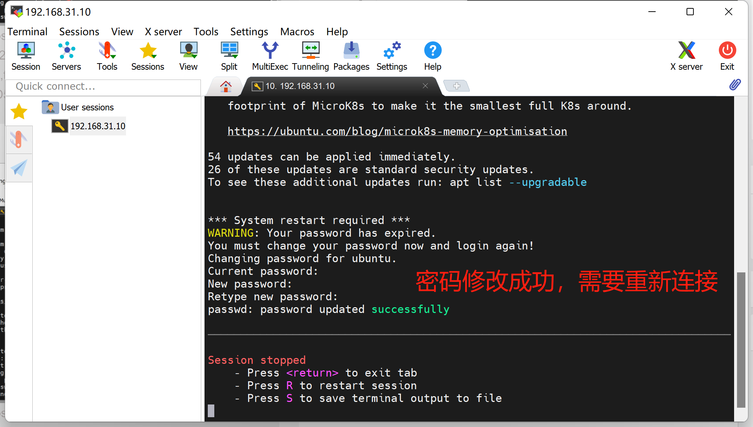Select the star Sessions sidebar tab
753x427 pixels.
click(19, 111)
